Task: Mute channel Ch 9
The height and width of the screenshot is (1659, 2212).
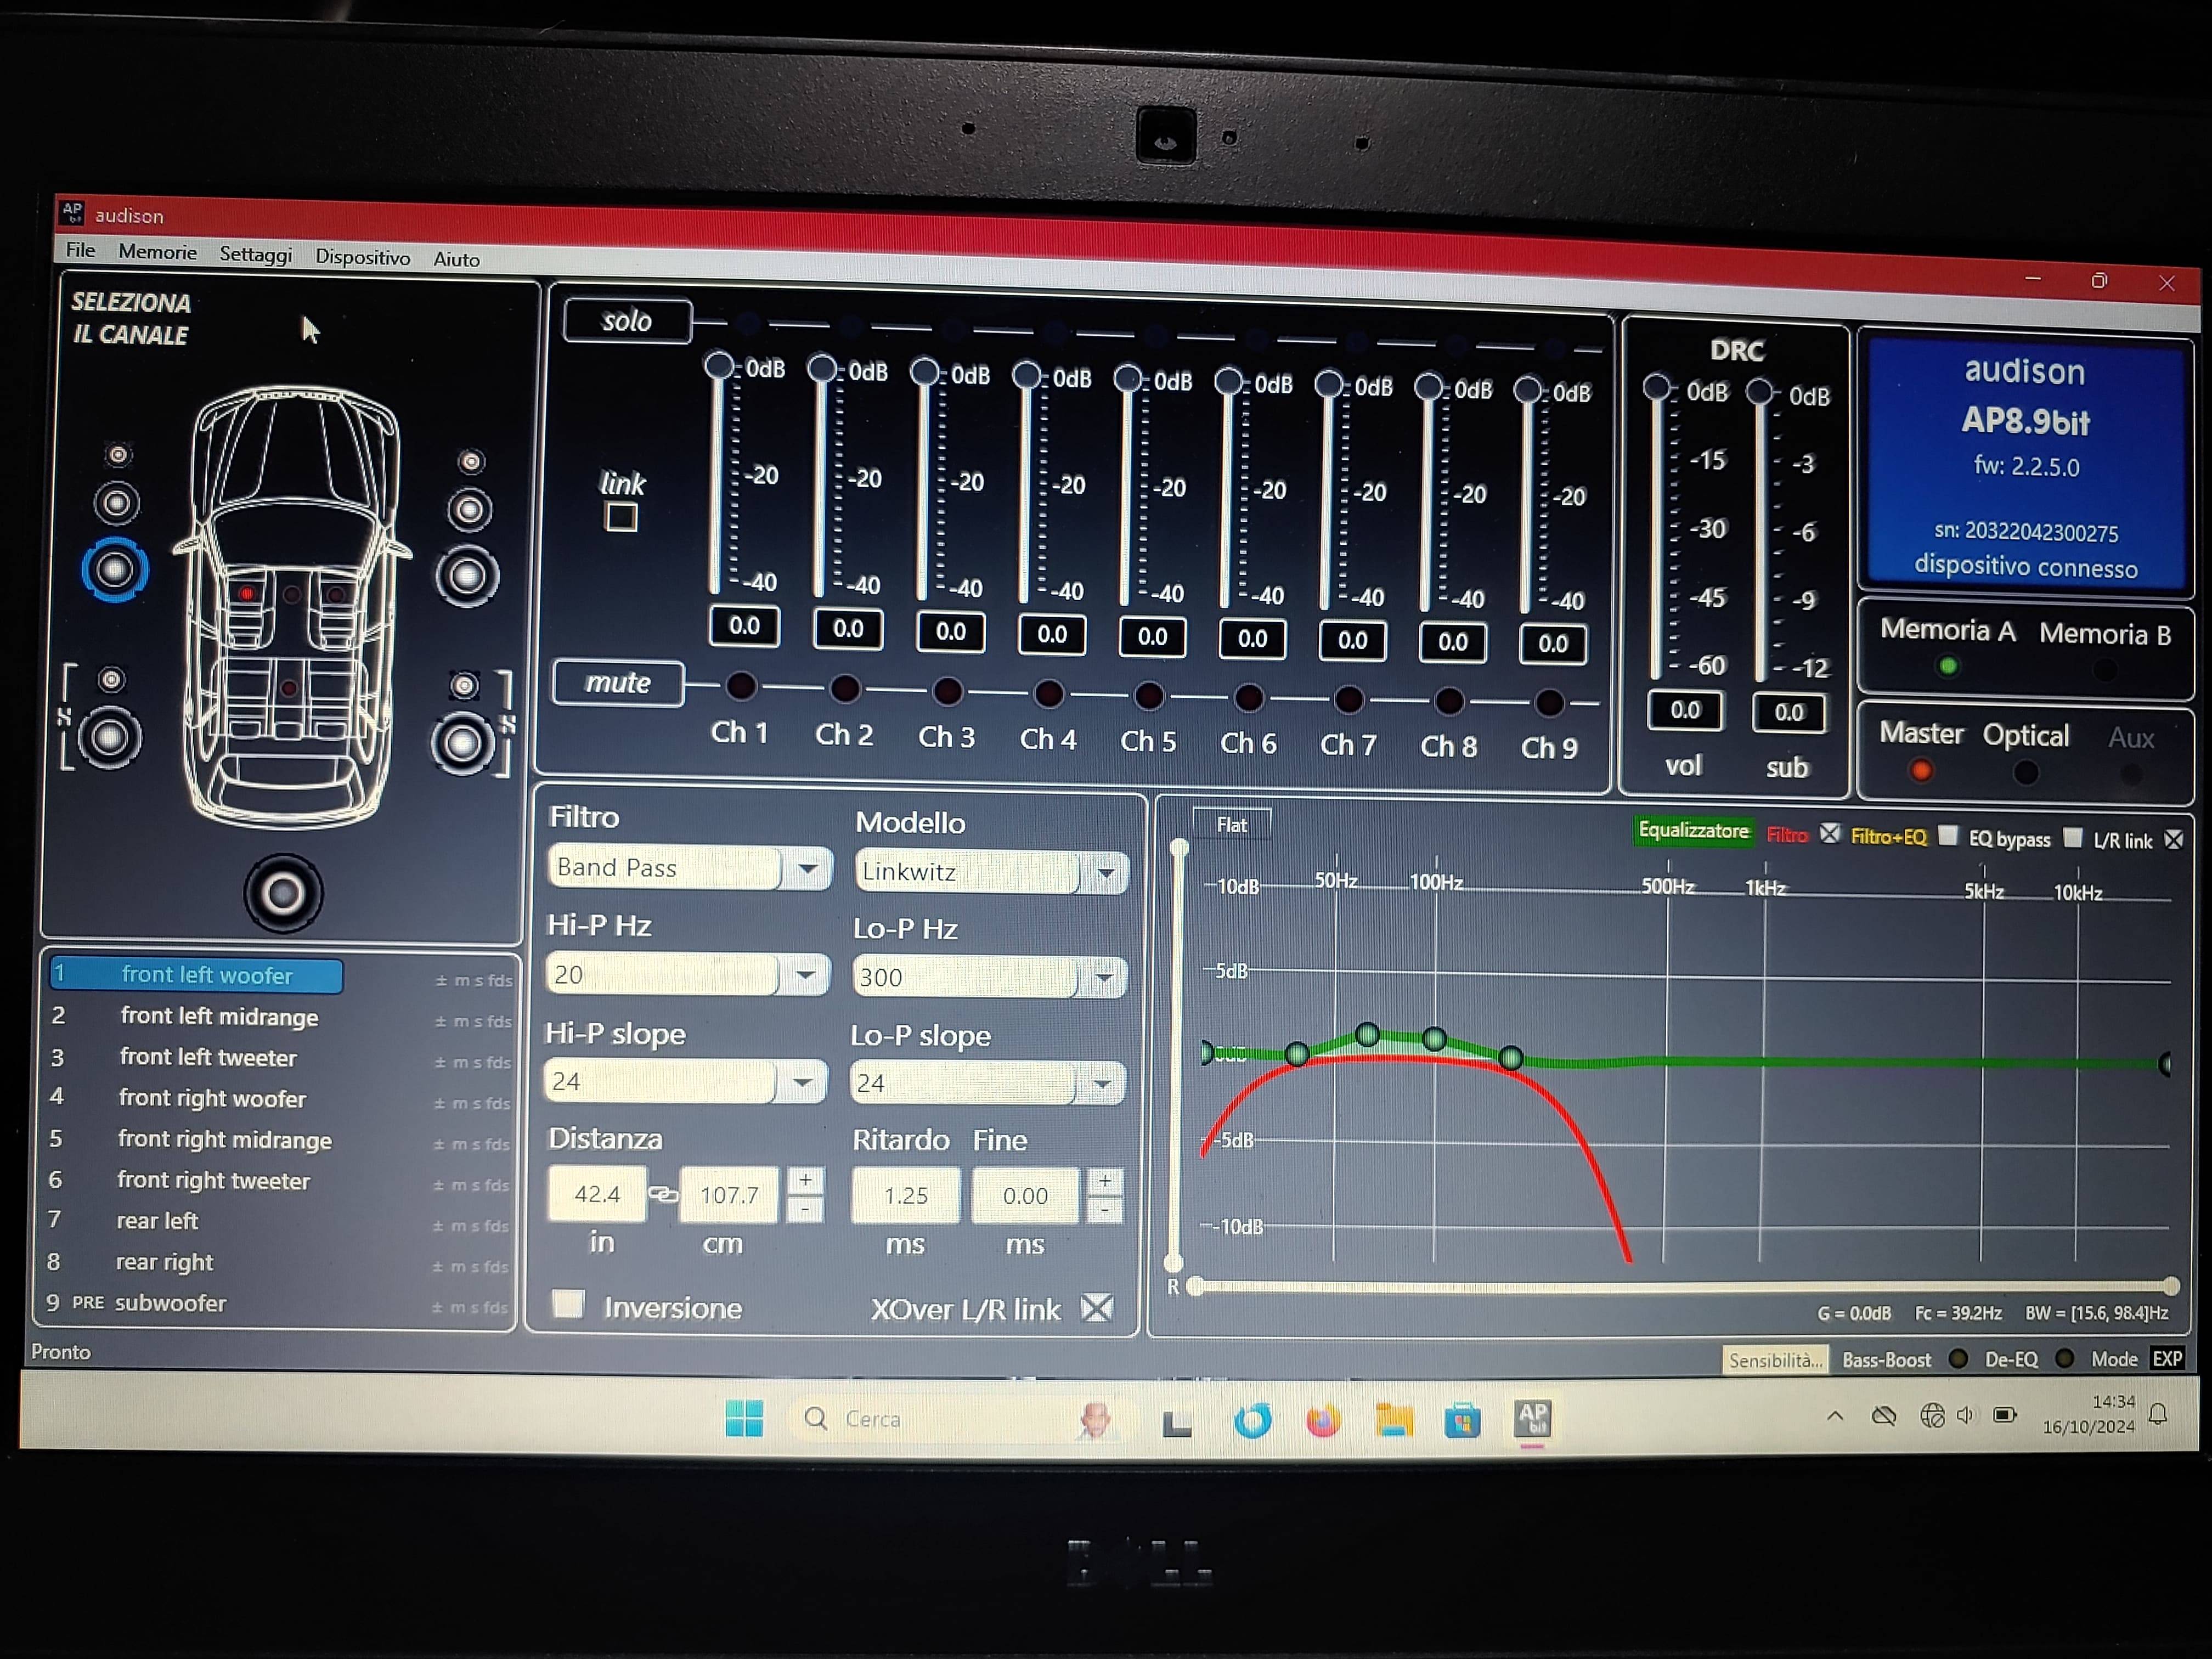Action: click(x=1549, y=703)
